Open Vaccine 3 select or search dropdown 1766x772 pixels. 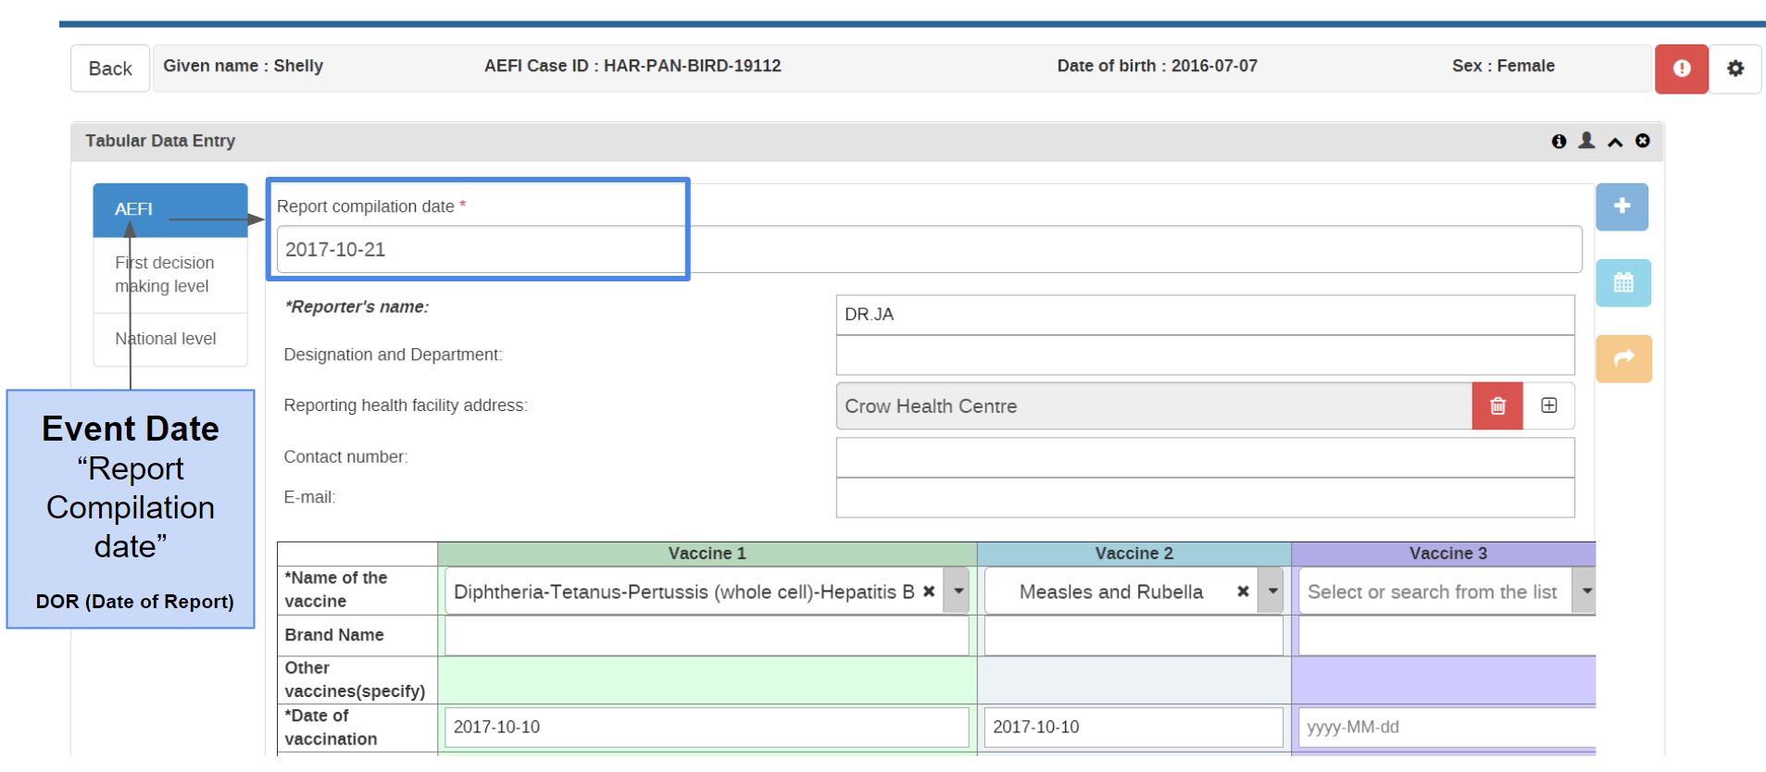1447,591
